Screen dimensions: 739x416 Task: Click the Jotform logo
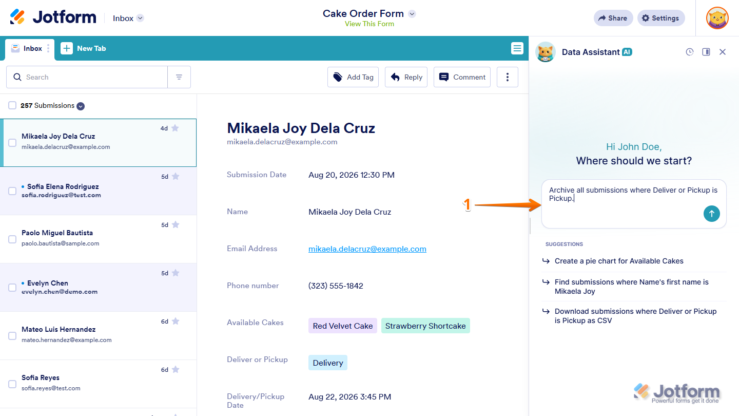pos(53,17)
